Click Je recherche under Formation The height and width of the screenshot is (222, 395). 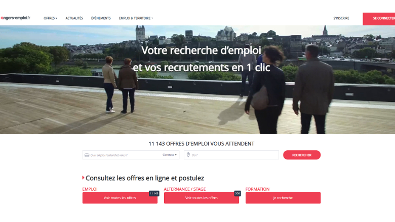283,198
